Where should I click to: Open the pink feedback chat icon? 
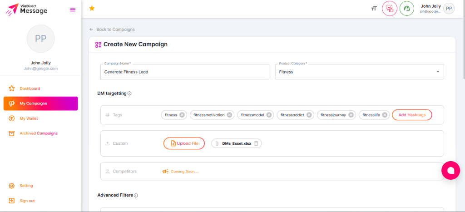tap(389, 9)
